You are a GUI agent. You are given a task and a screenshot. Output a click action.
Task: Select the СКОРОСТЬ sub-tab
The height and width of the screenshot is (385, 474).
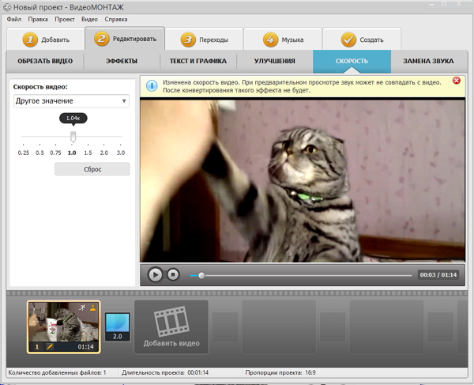(352, 61)
